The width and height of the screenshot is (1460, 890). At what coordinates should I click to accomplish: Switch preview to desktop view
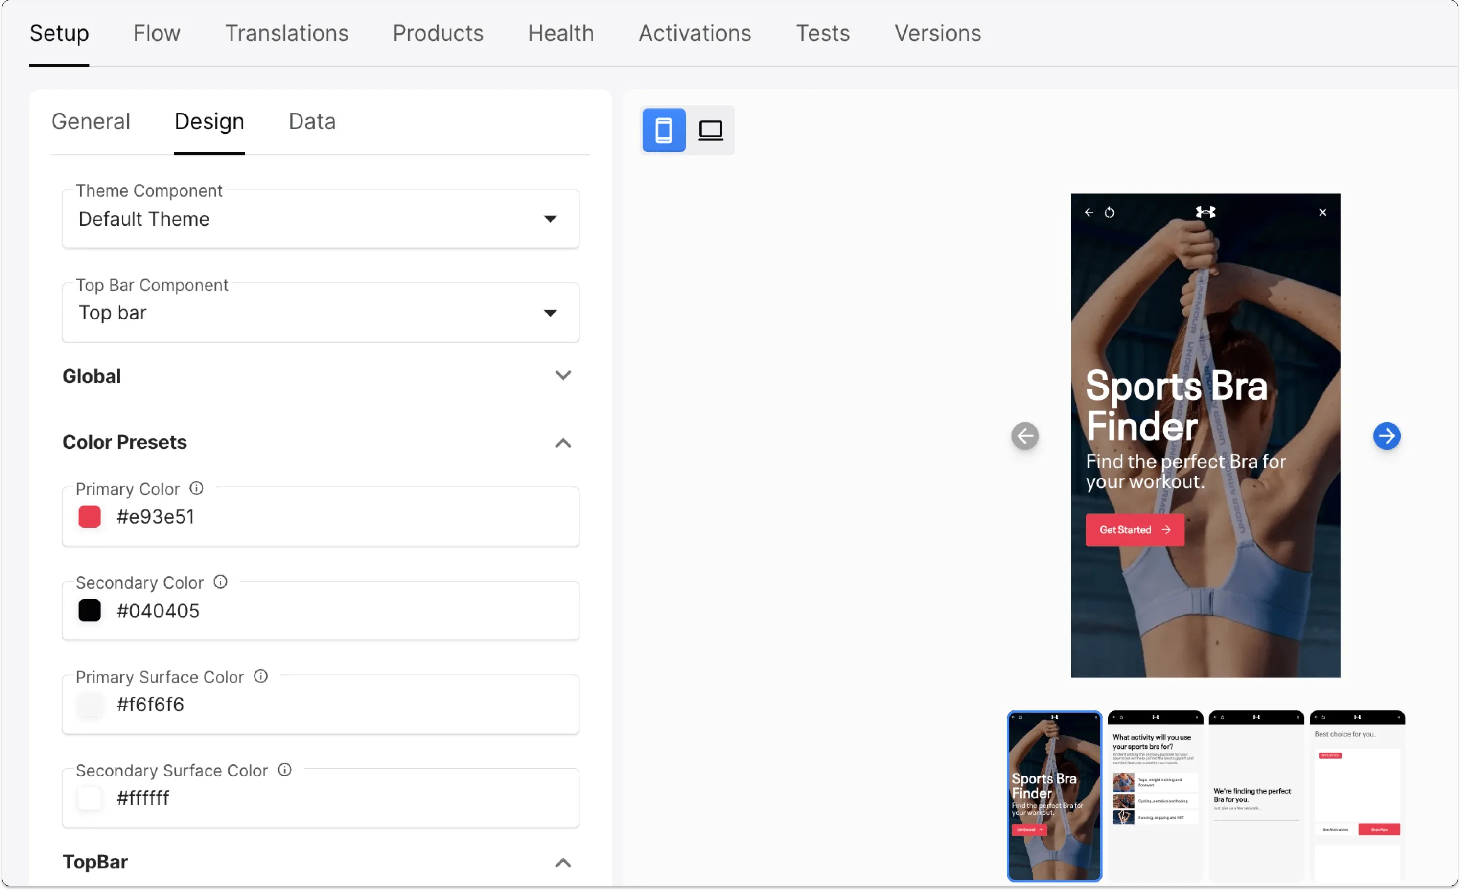click(711, 130)
